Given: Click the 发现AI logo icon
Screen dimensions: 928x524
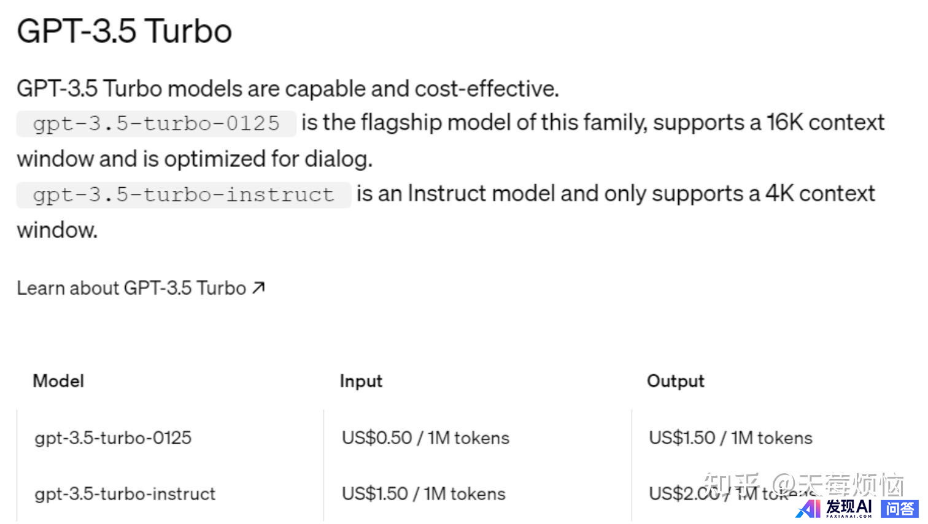Looking at the screenshot, I should coord(808,509).
